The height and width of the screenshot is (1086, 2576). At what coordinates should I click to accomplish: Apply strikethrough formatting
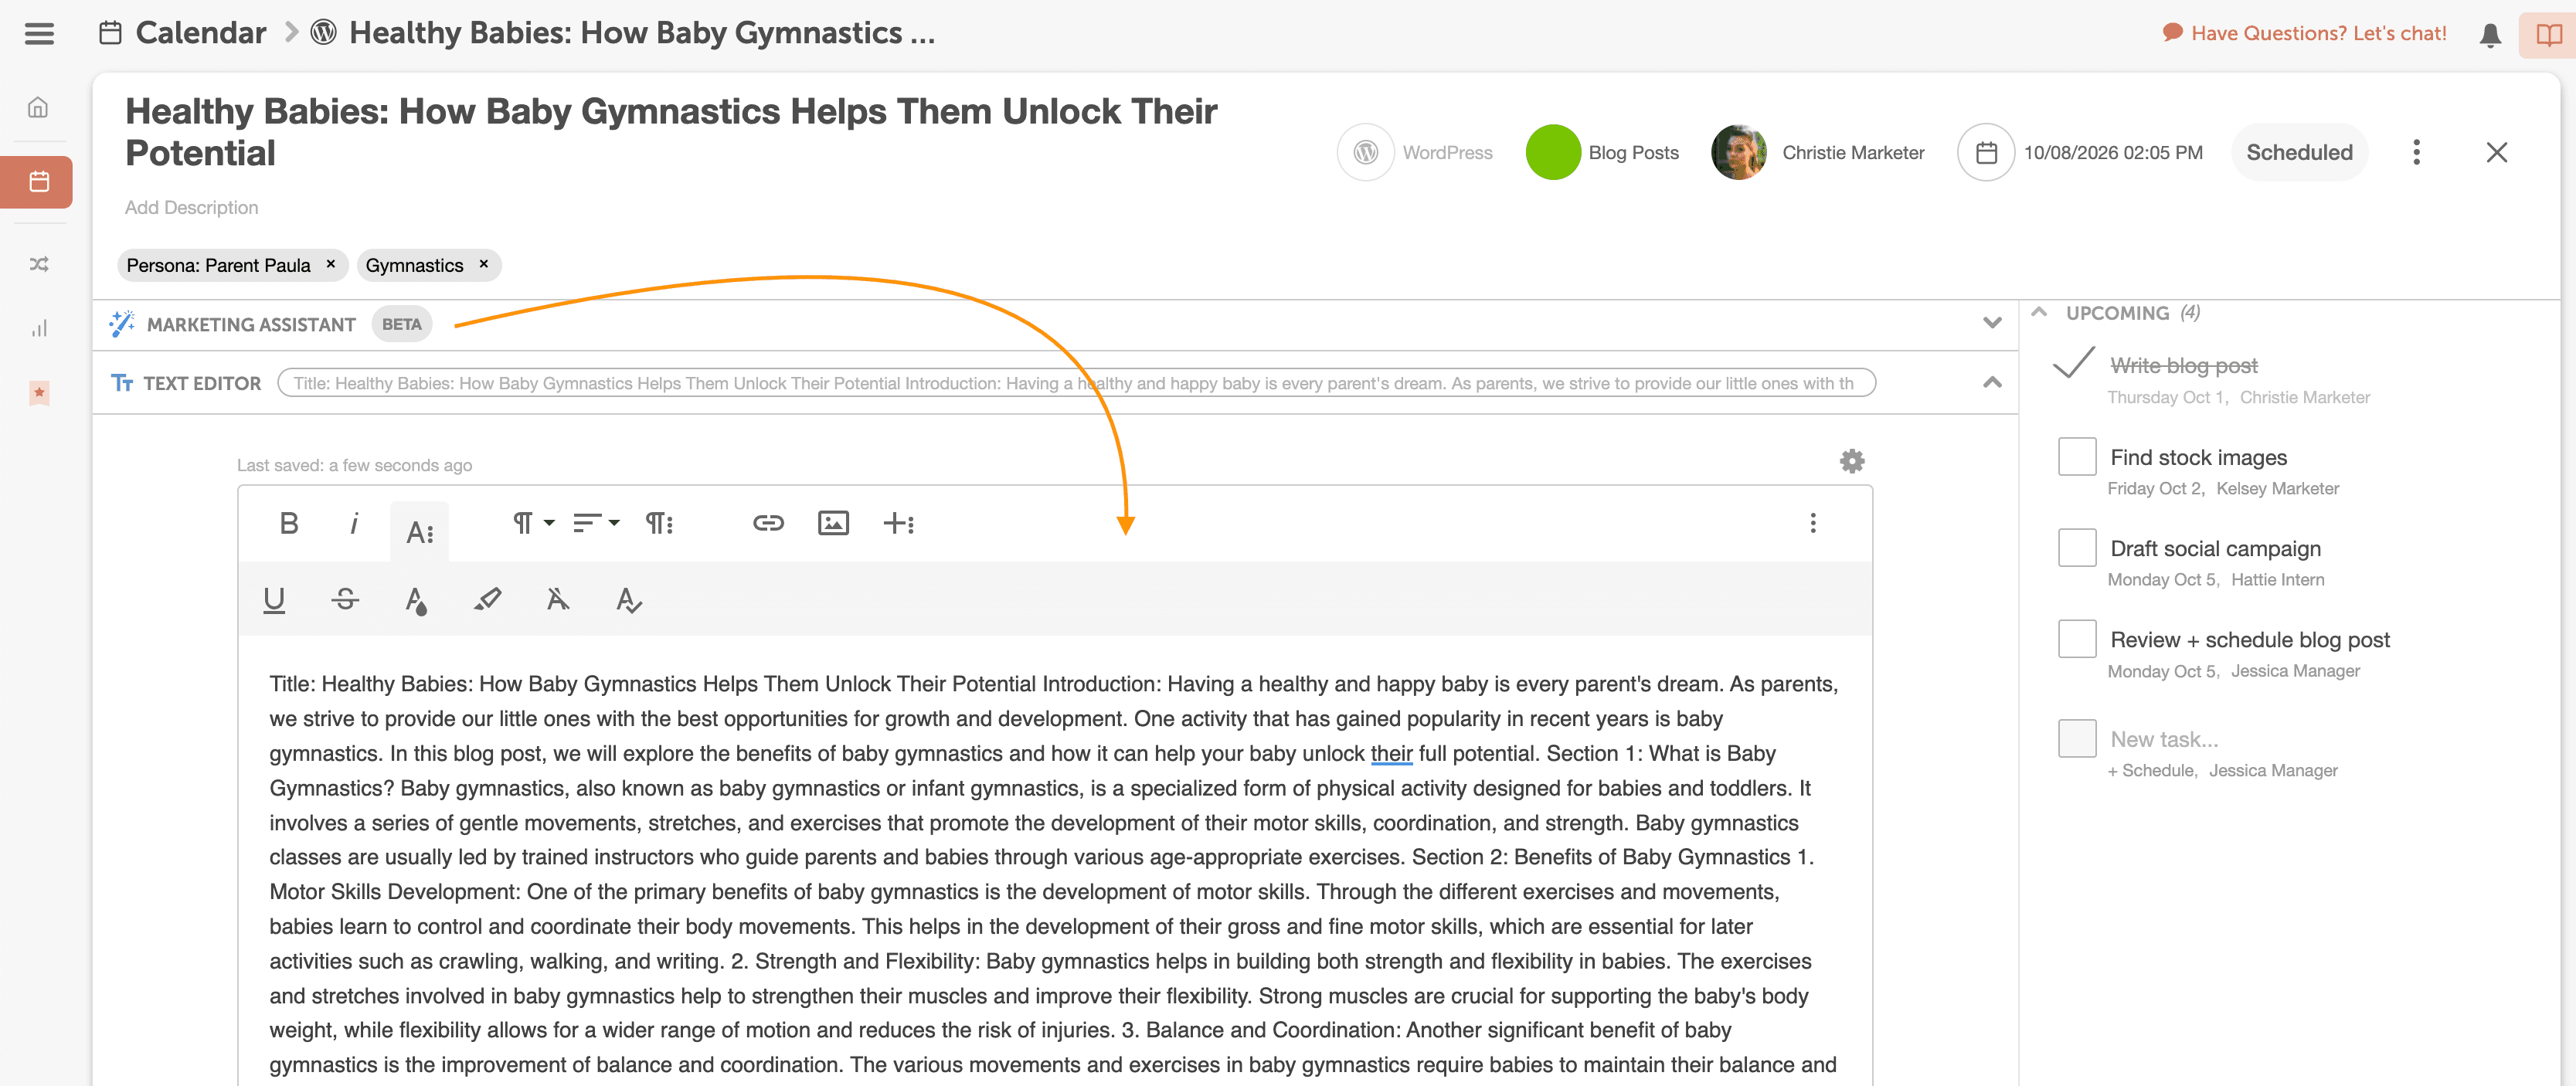pyautogui.click(x=345, y=599)
